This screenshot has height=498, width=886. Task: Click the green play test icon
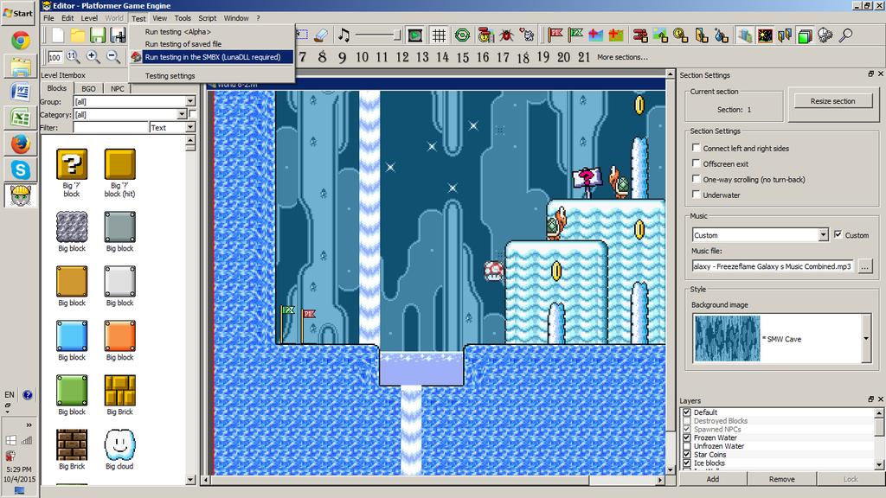click(414, 35)
